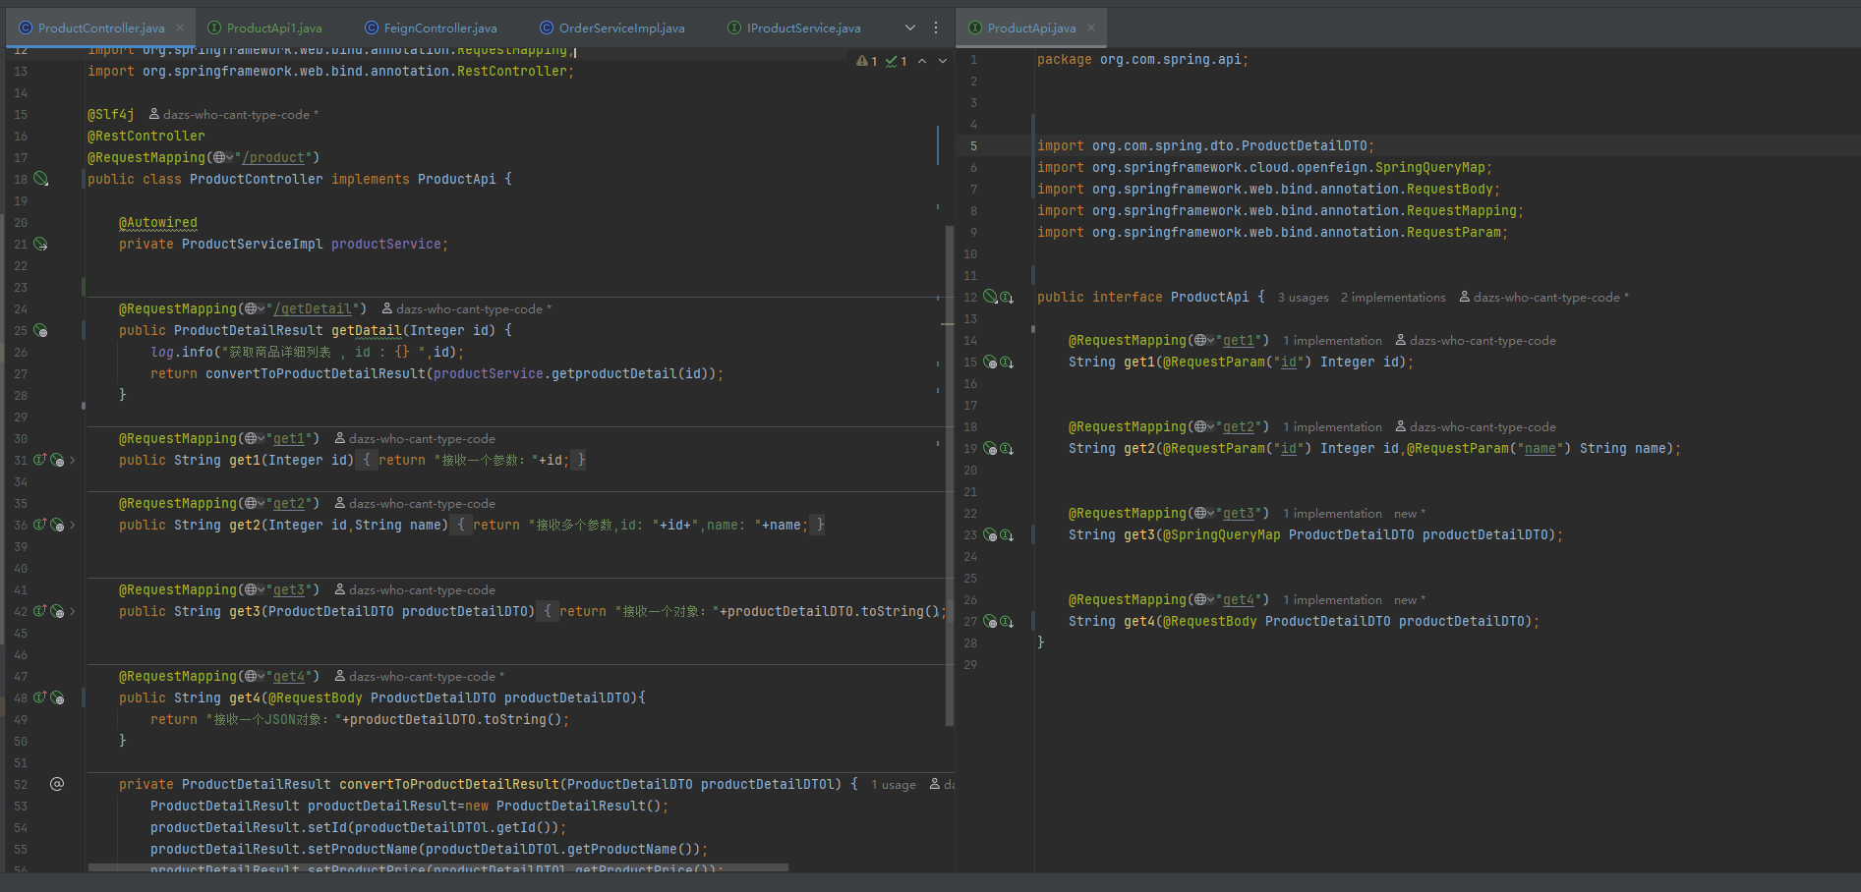
Task: Click the Spring bean gutter icon beside ProductApi interface
Action: coord(990,297)
